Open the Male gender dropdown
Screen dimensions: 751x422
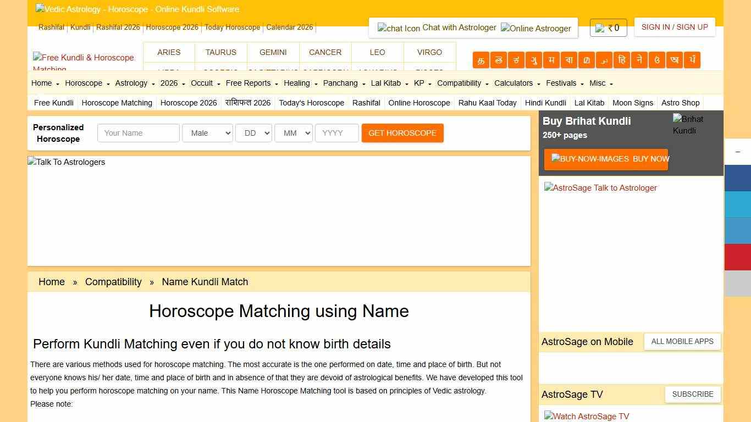tap(207, 133)
